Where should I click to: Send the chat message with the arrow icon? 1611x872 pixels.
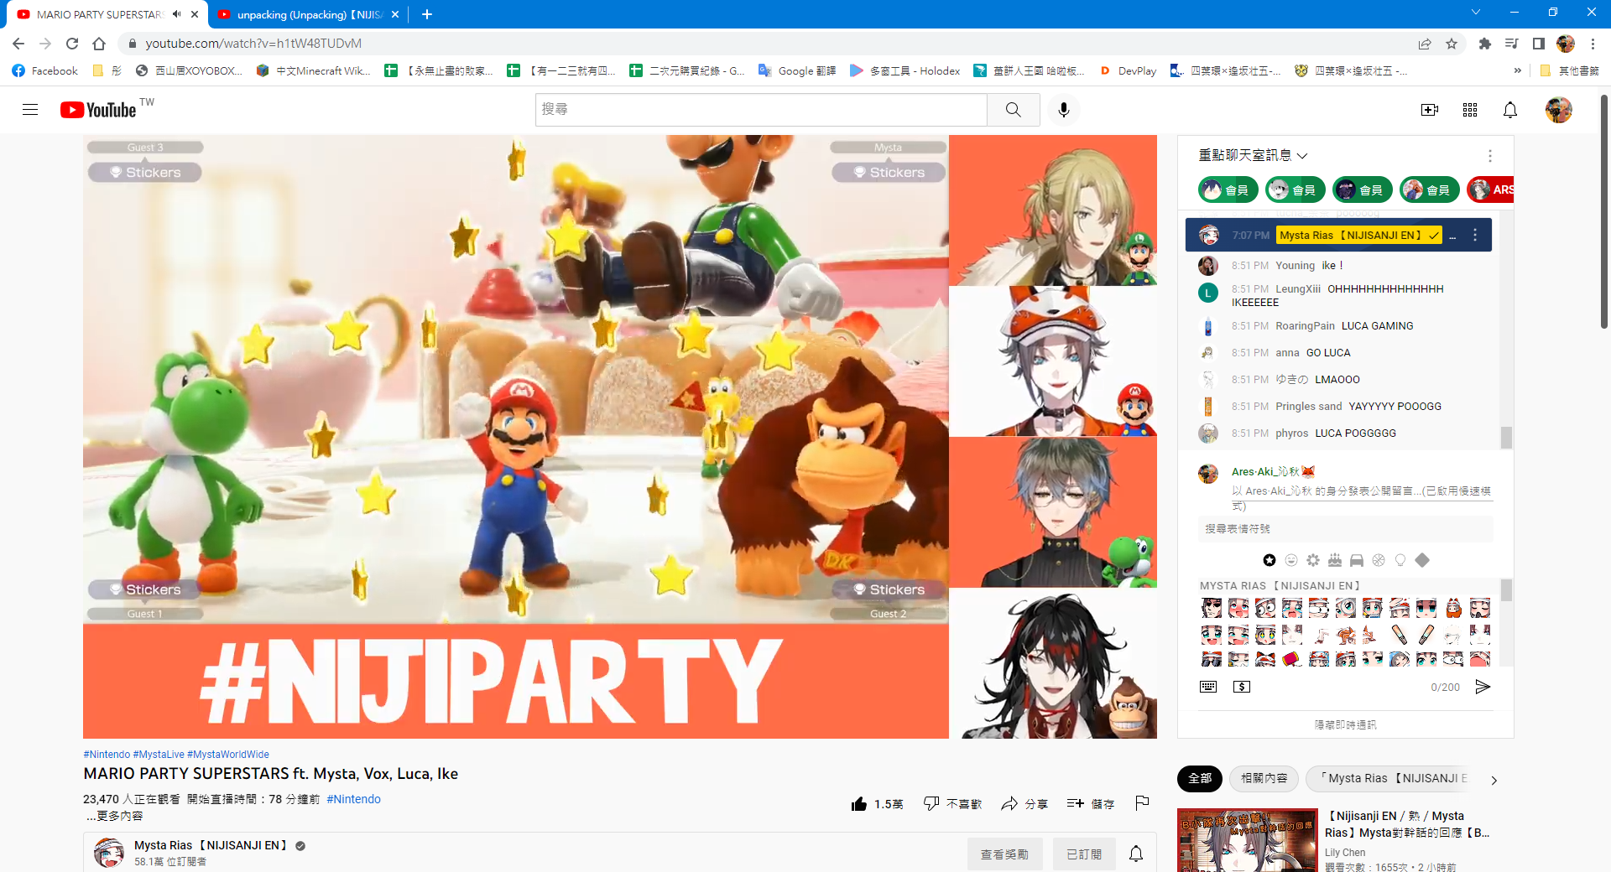pyautogui.click(x=1483, y=687)
